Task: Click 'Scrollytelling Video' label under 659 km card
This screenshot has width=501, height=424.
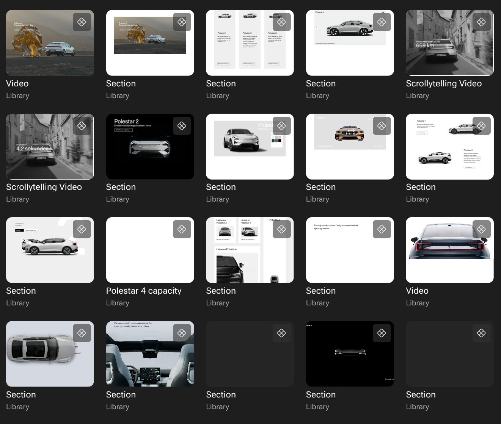Action: click(x=444, y=83)
